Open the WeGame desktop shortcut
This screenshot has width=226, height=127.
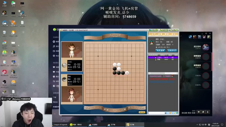pyautogui.click(x=4, y=14)
